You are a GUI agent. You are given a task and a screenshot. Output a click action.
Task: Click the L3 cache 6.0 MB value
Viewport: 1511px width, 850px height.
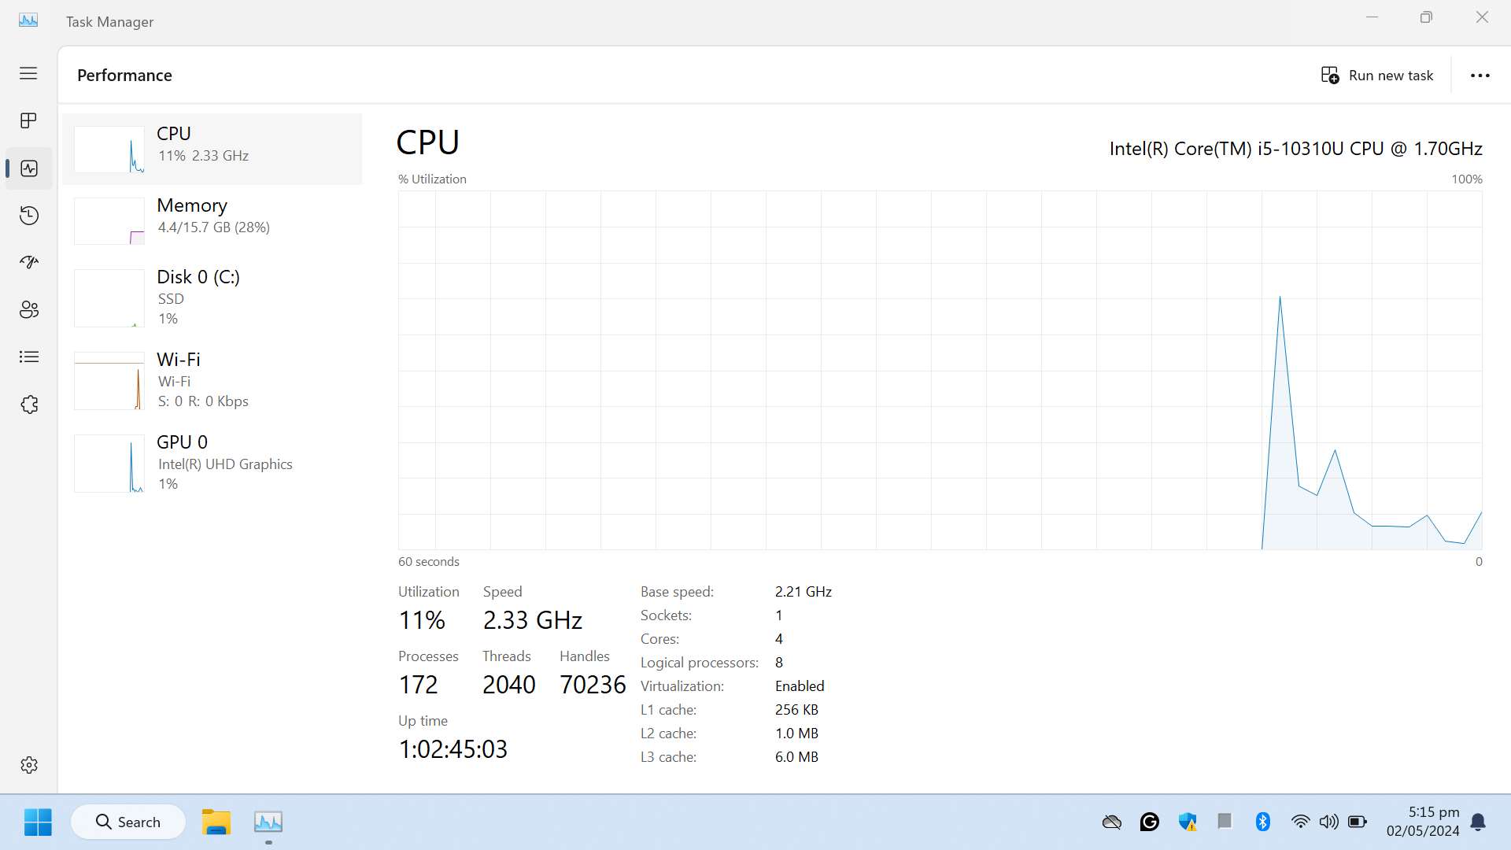tap(796, 757)
